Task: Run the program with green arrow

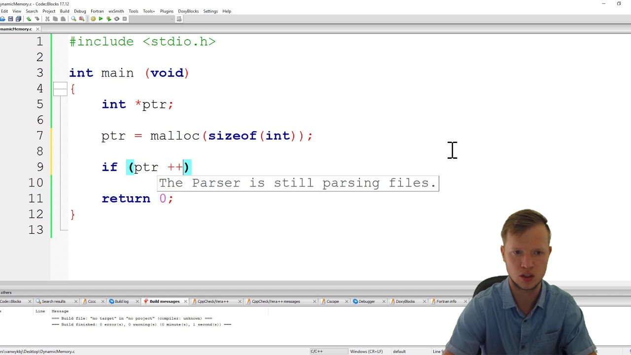Action: [101, 19]
